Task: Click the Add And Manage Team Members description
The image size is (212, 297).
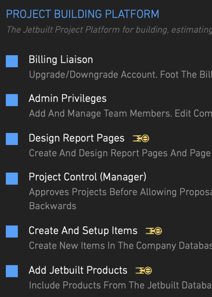Action: click(x=120, y=114)
